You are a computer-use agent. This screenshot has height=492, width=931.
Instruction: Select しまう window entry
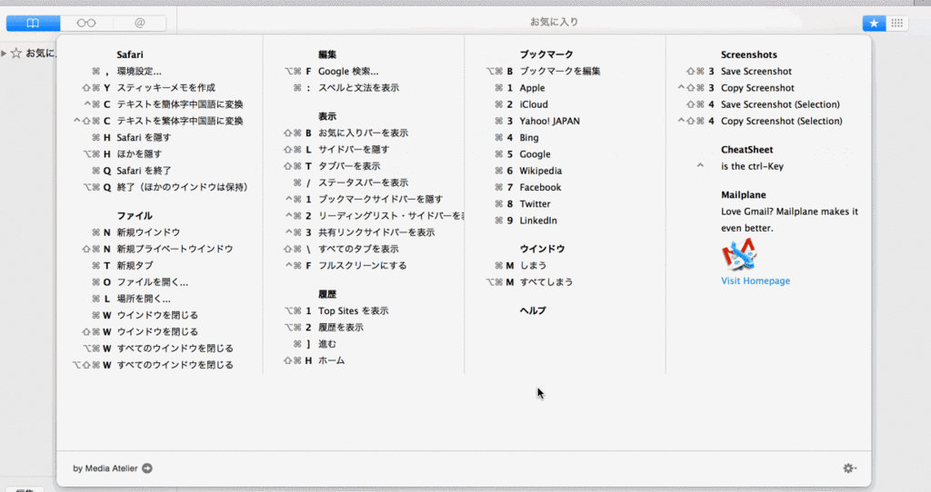[x=533, y=266]
